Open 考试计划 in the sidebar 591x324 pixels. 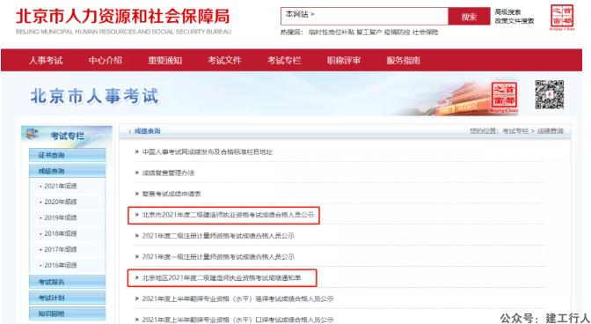(x=67, y=298)
